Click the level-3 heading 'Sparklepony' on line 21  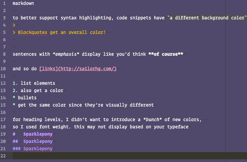coord(38,149)
